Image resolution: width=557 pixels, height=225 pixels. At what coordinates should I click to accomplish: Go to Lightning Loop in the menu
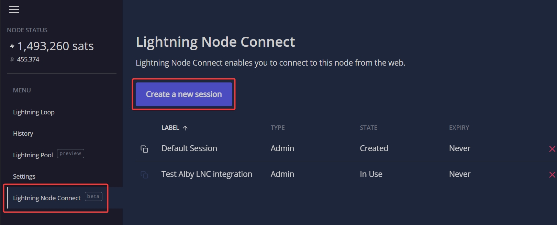pyautogui.click(x=34, y=112)
